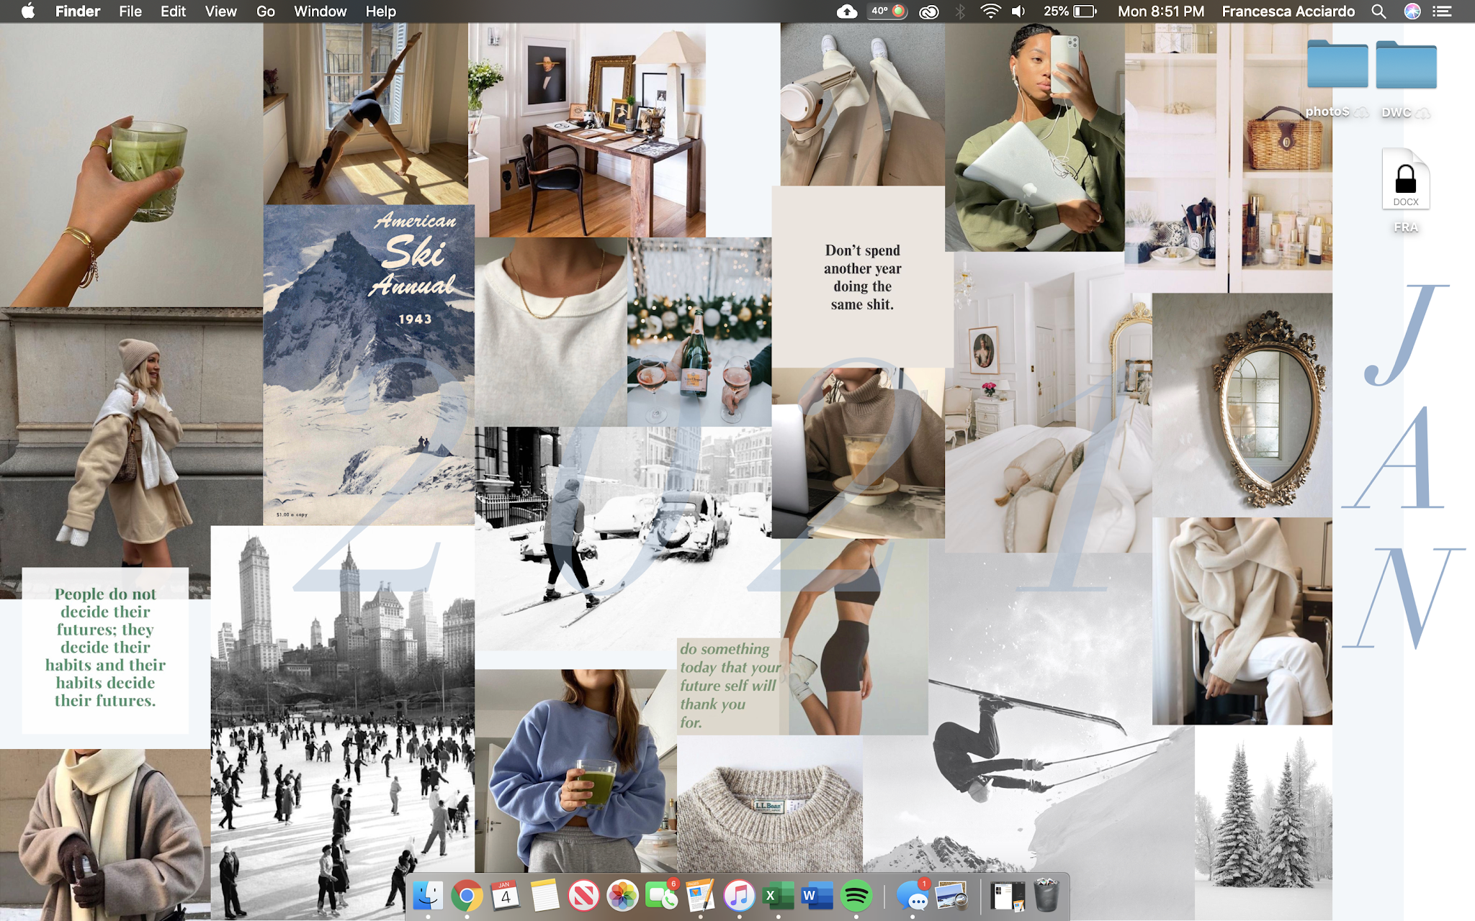Launch Spotify from the dock
The height and width of the screenshot is (921, 1475).
(x=856, y=896)
